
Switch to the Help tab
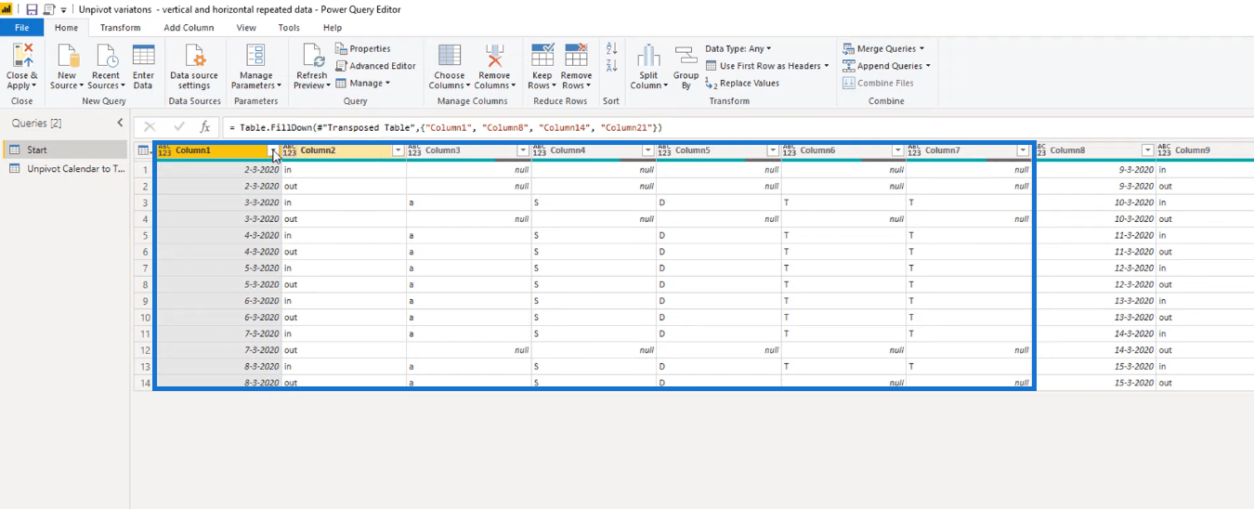coord(333,28)
